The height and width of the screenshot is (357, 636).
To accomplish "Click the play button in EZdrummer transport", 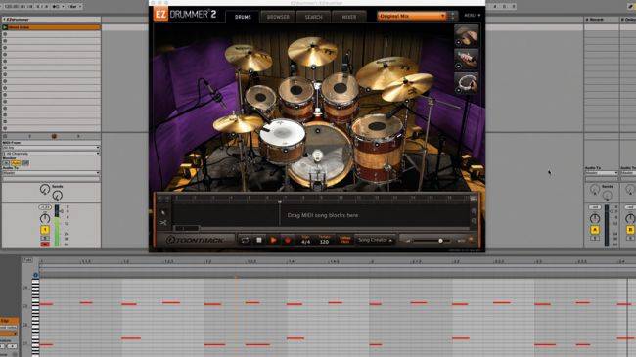I will (273, 241).
